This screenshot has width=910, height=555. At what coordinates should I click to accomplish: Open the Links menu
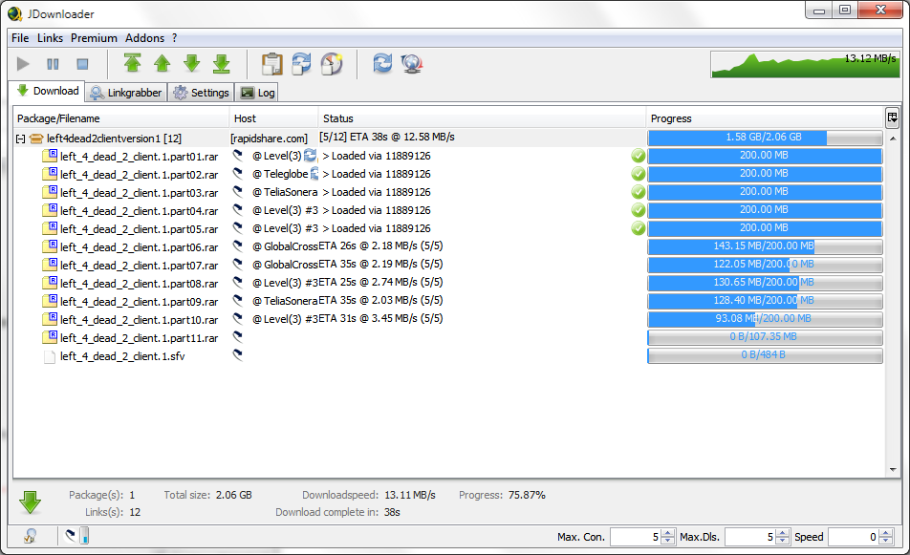click(x=50, y=38)
